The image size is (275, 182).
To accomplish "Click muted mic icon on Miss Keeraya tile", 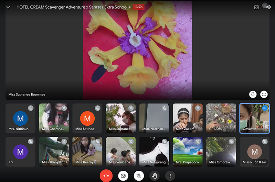I will pyautogui.click(x=97, y=141).
